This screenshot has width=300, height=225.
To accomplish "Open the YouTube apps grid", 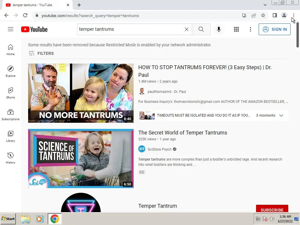I will (x=236, y=29).
